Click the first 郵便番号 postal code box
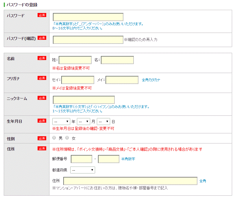Viewport: 235px width, 198px height. tap(81, 159)
